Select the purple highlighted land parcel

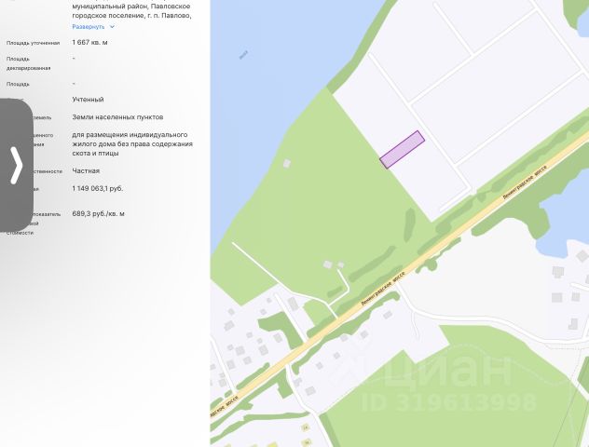point(403,149)
